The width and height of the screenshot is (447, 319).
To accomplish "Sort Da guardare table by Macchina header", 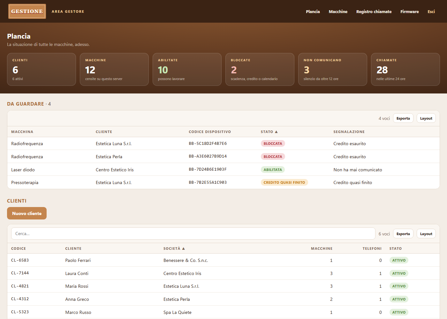I will (x=22, y=132).
